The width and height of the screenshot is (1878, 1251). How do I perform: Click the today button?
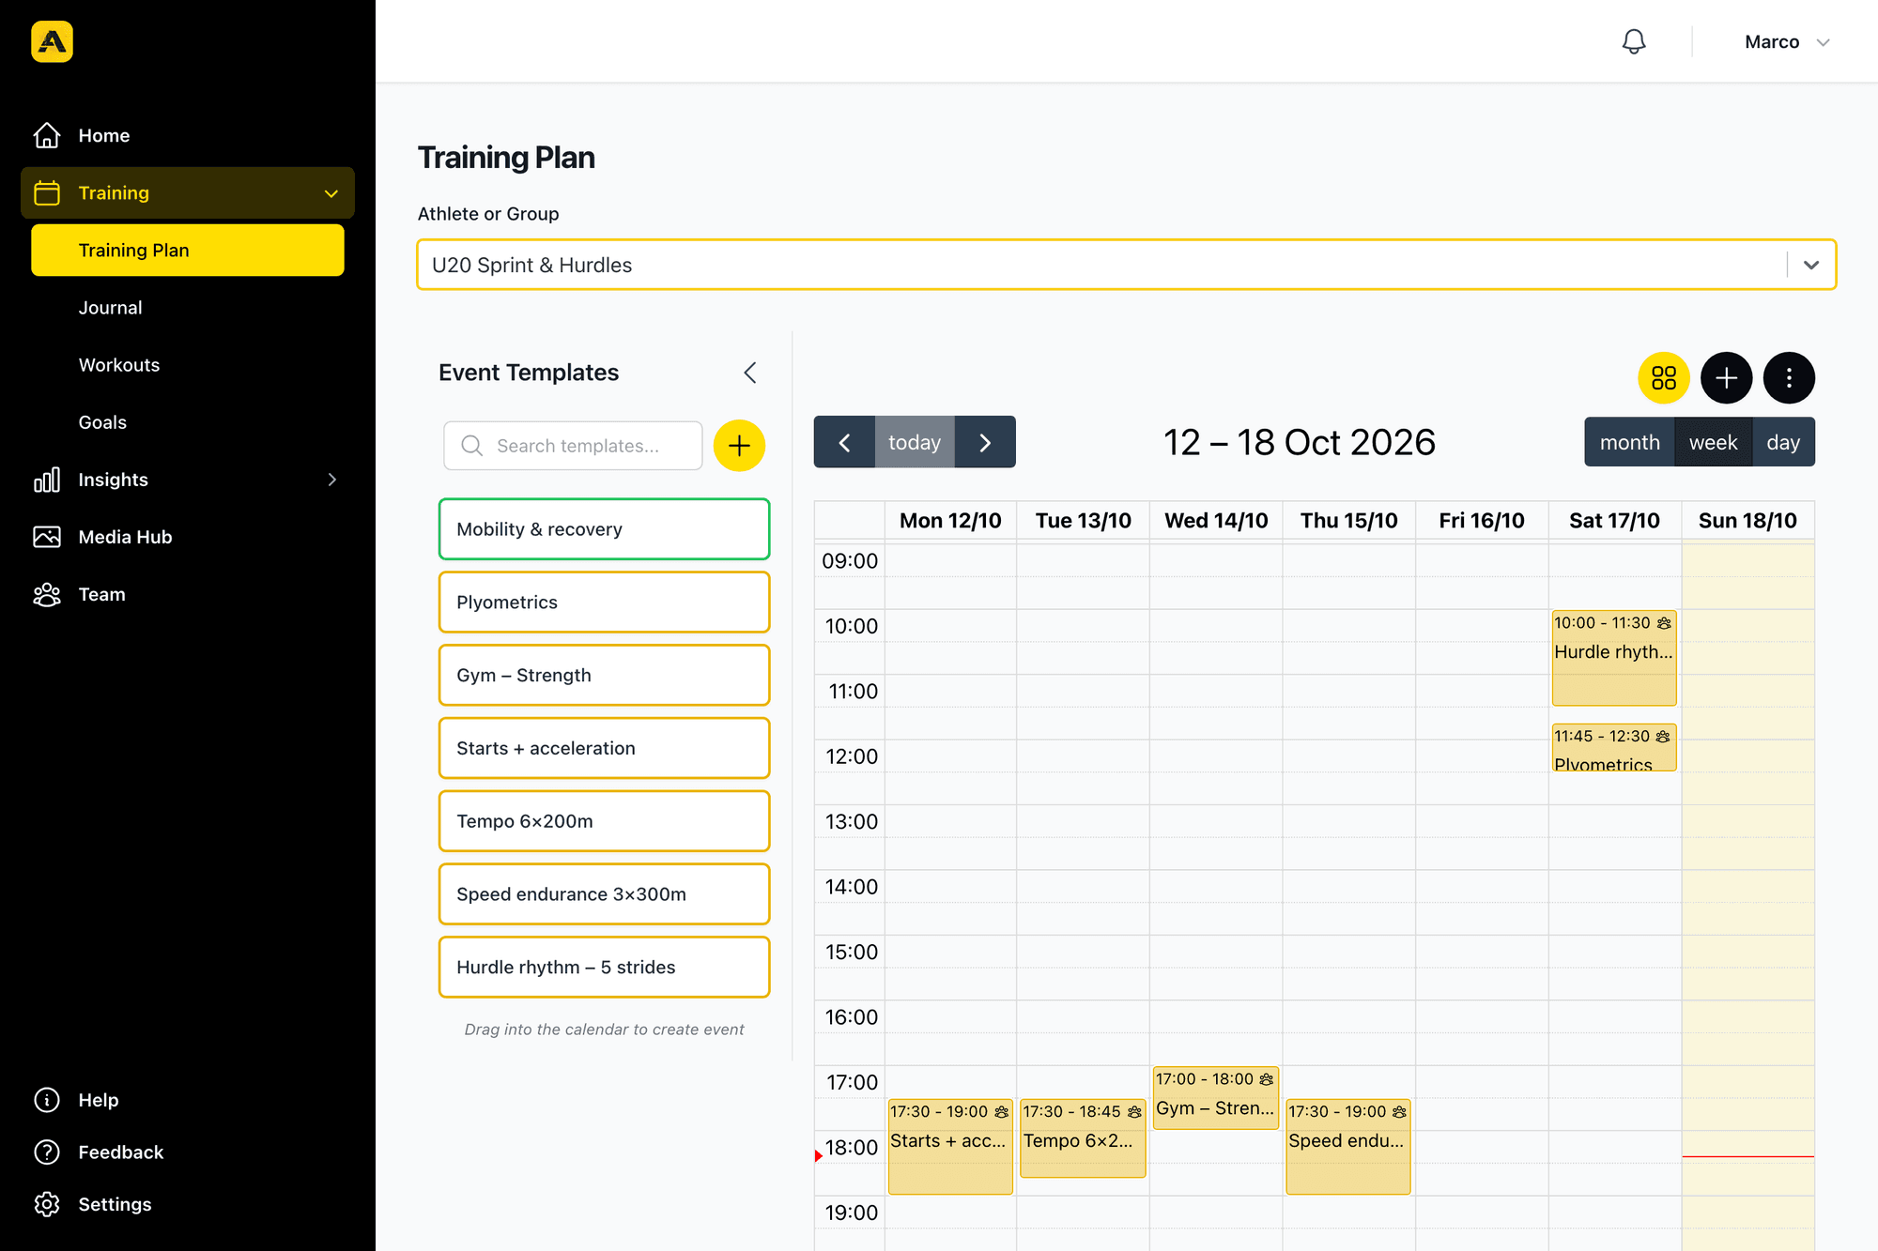coord(915,442)
